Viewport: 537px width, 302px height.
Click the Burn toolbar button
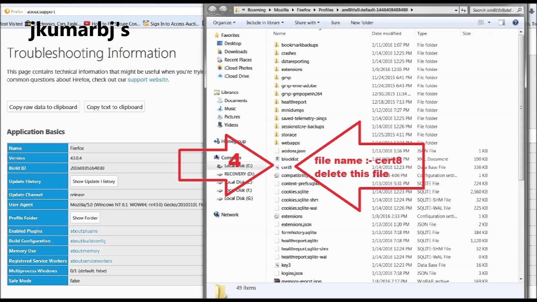point(335,23)
